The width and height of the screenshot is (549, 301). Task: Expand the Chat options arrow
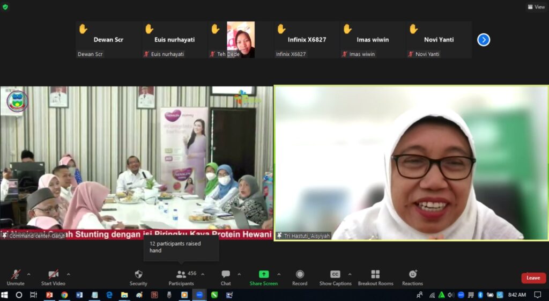point(239,274)
